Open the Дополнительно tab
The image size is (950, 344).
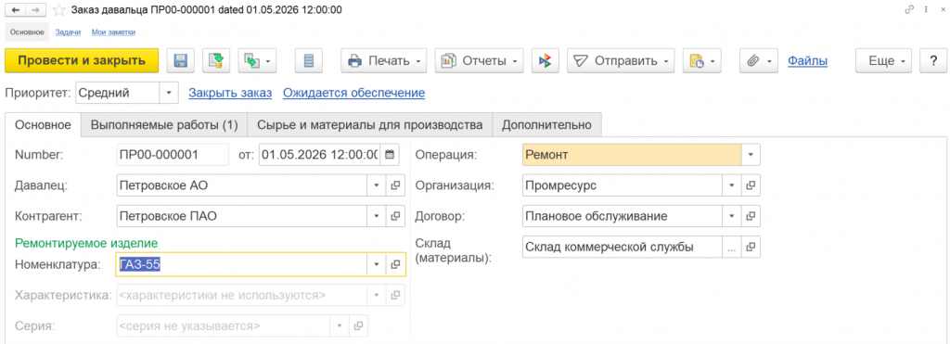coord(546,125)
